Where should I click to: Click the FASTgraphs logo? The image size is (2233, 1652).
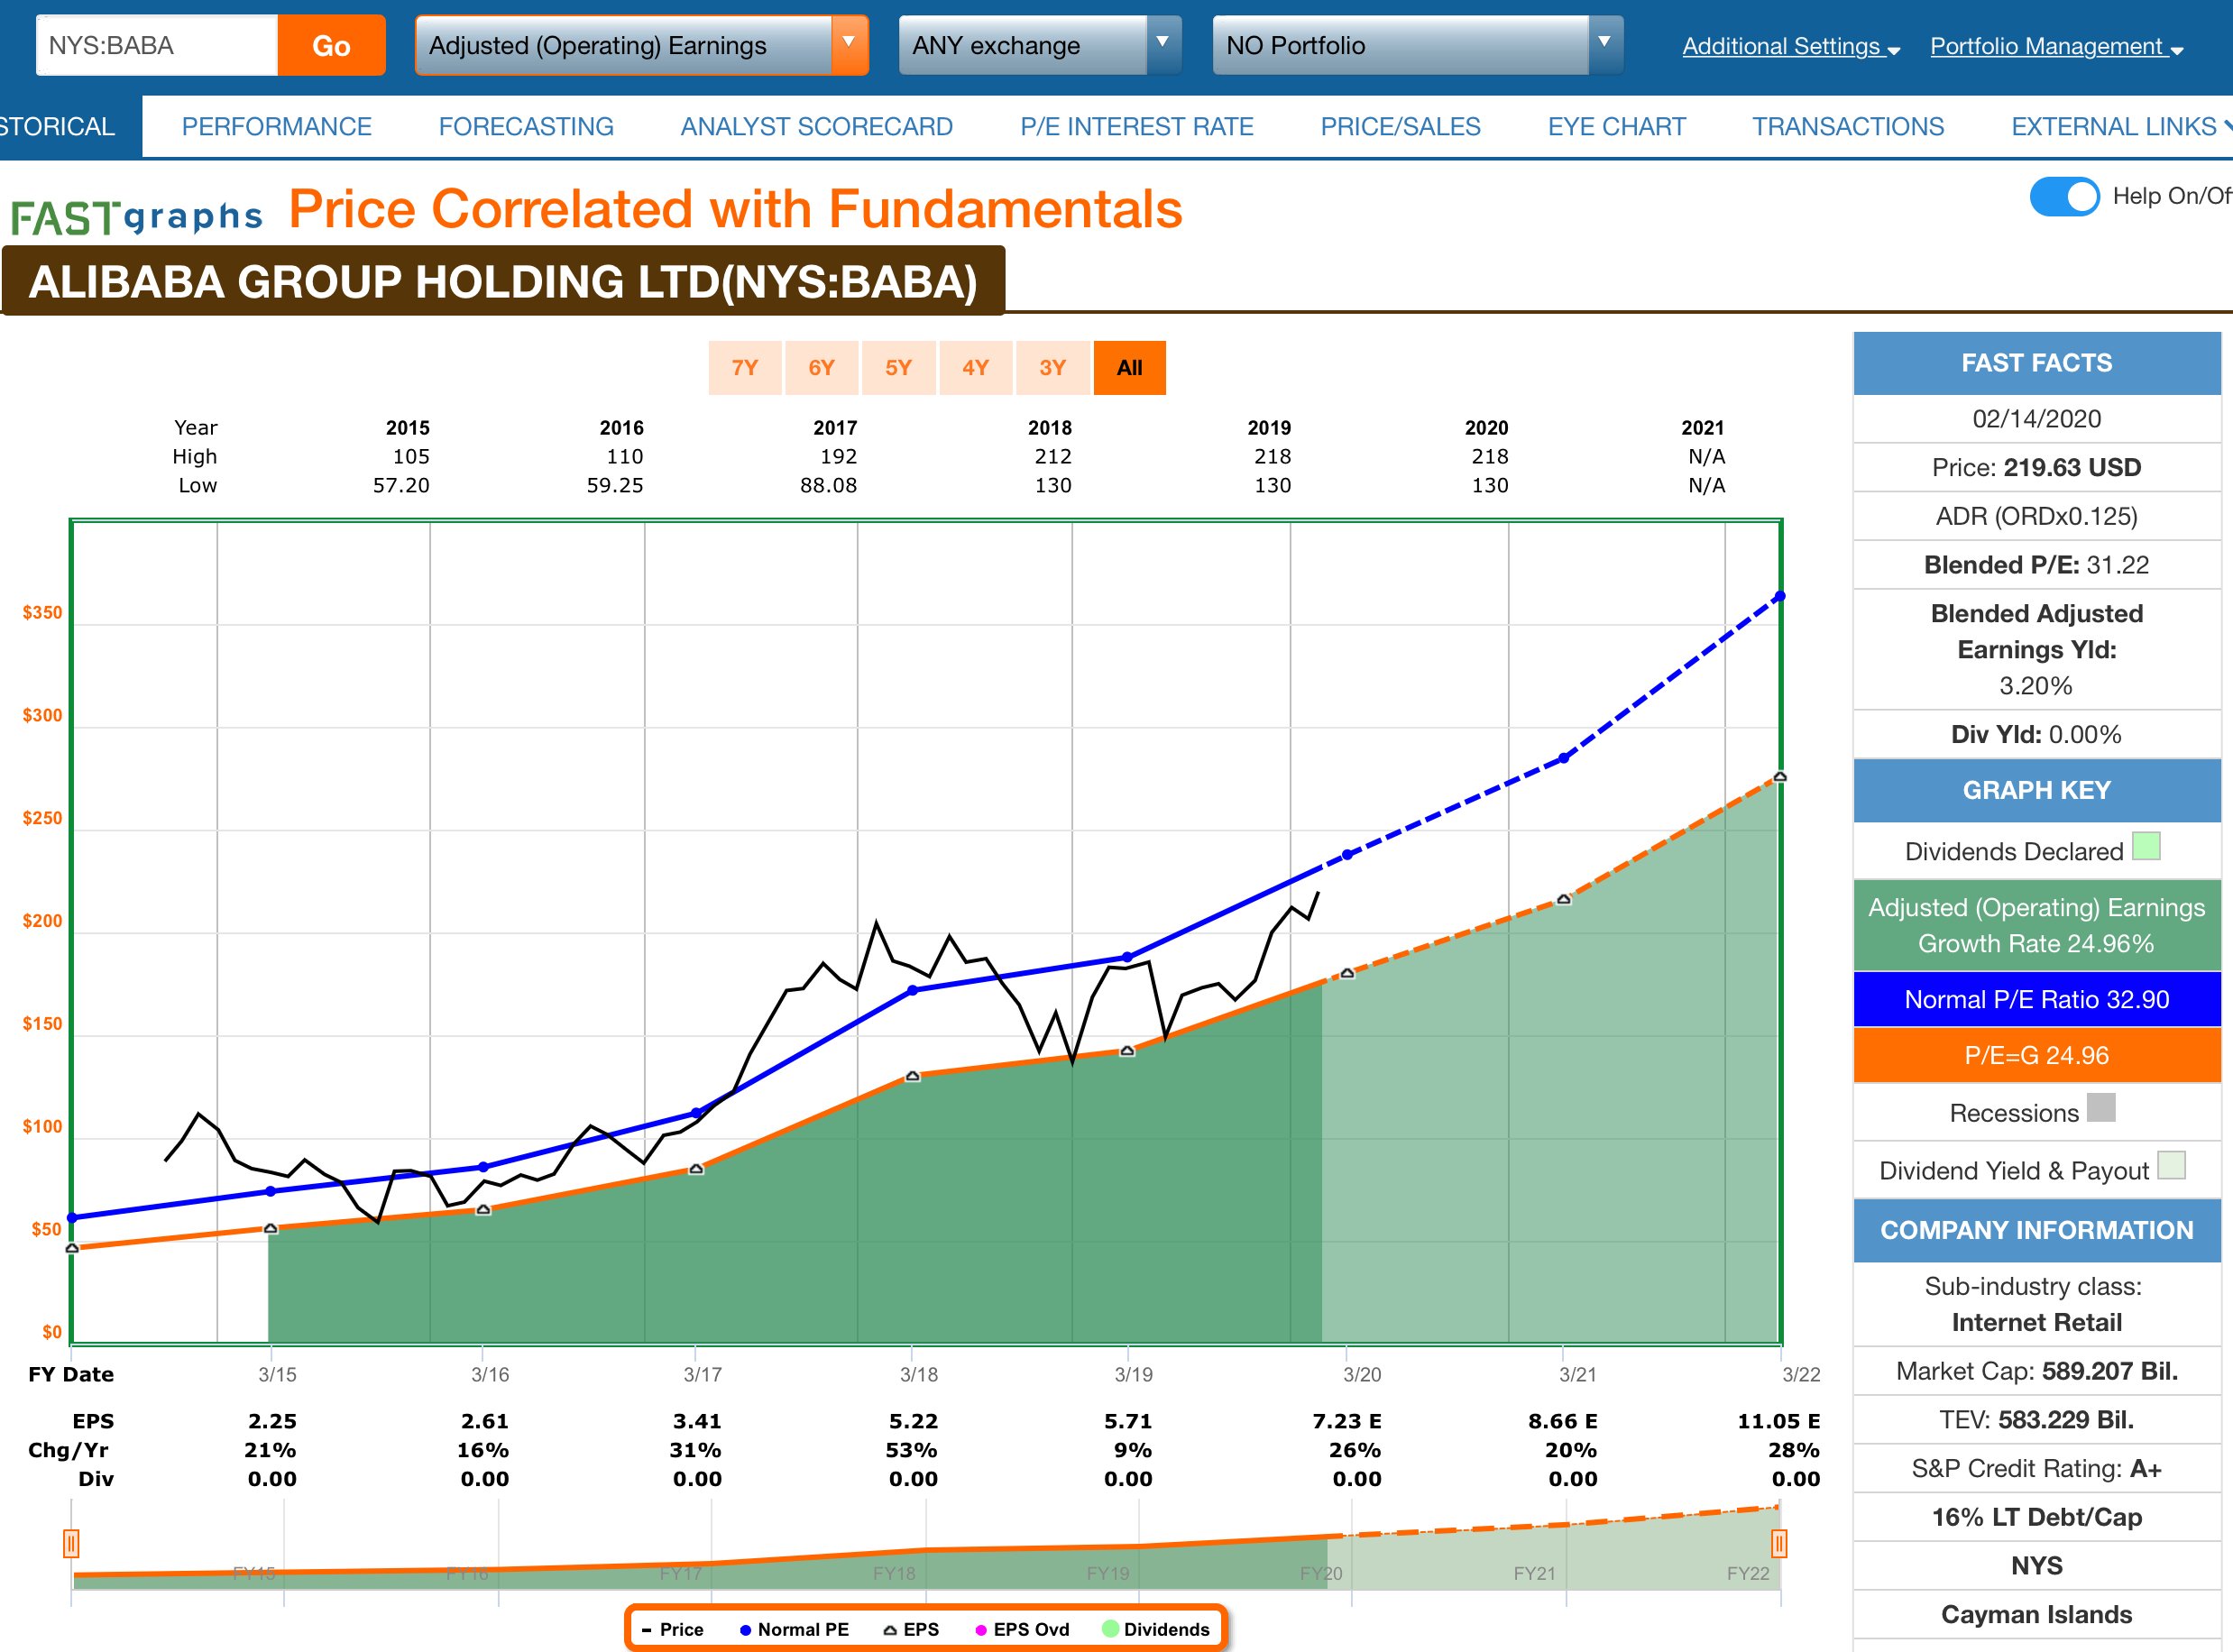pyautogui.click(x=137, y=215)
